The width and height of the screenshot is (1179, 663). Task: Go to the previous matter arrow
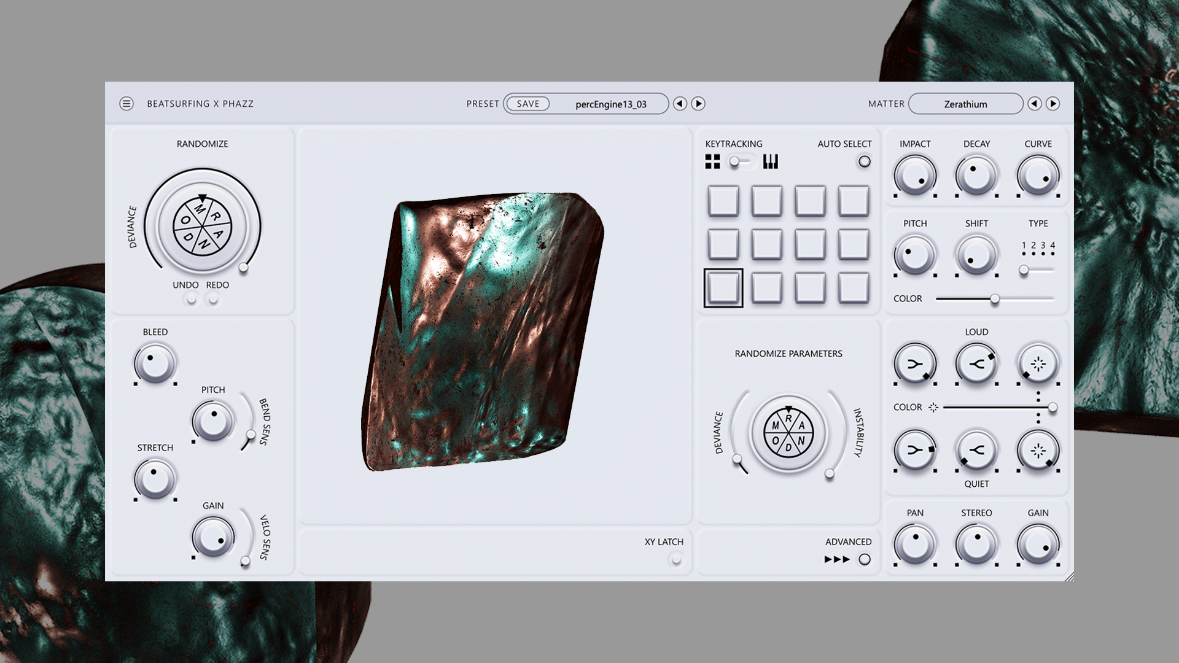point(1035,104)
